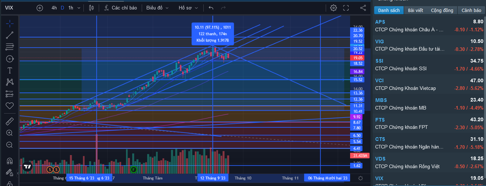
Task: Open the prediction and measurement tools
Action: tap(9, 94)
